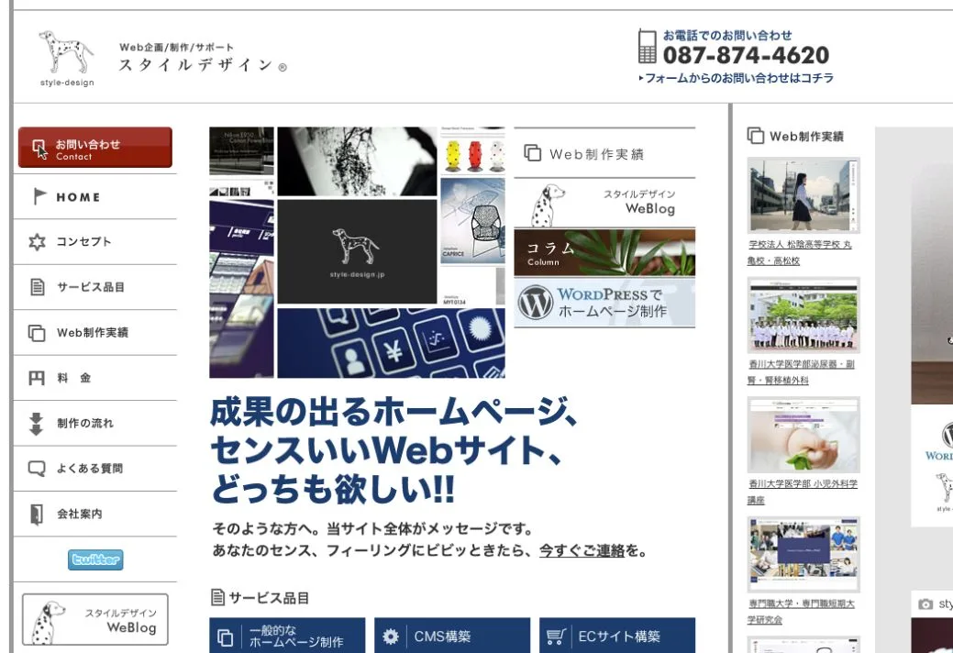953x653 pixels.
Task: Open 専門職大学・専門職短期大学研究会 link
Action: click(x=801, y=612)
